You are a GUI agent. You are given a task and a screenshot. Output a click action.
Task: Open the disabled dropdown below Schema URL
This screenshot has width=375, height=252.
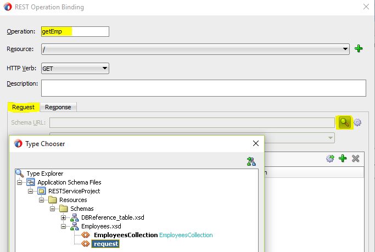(331, 138)
